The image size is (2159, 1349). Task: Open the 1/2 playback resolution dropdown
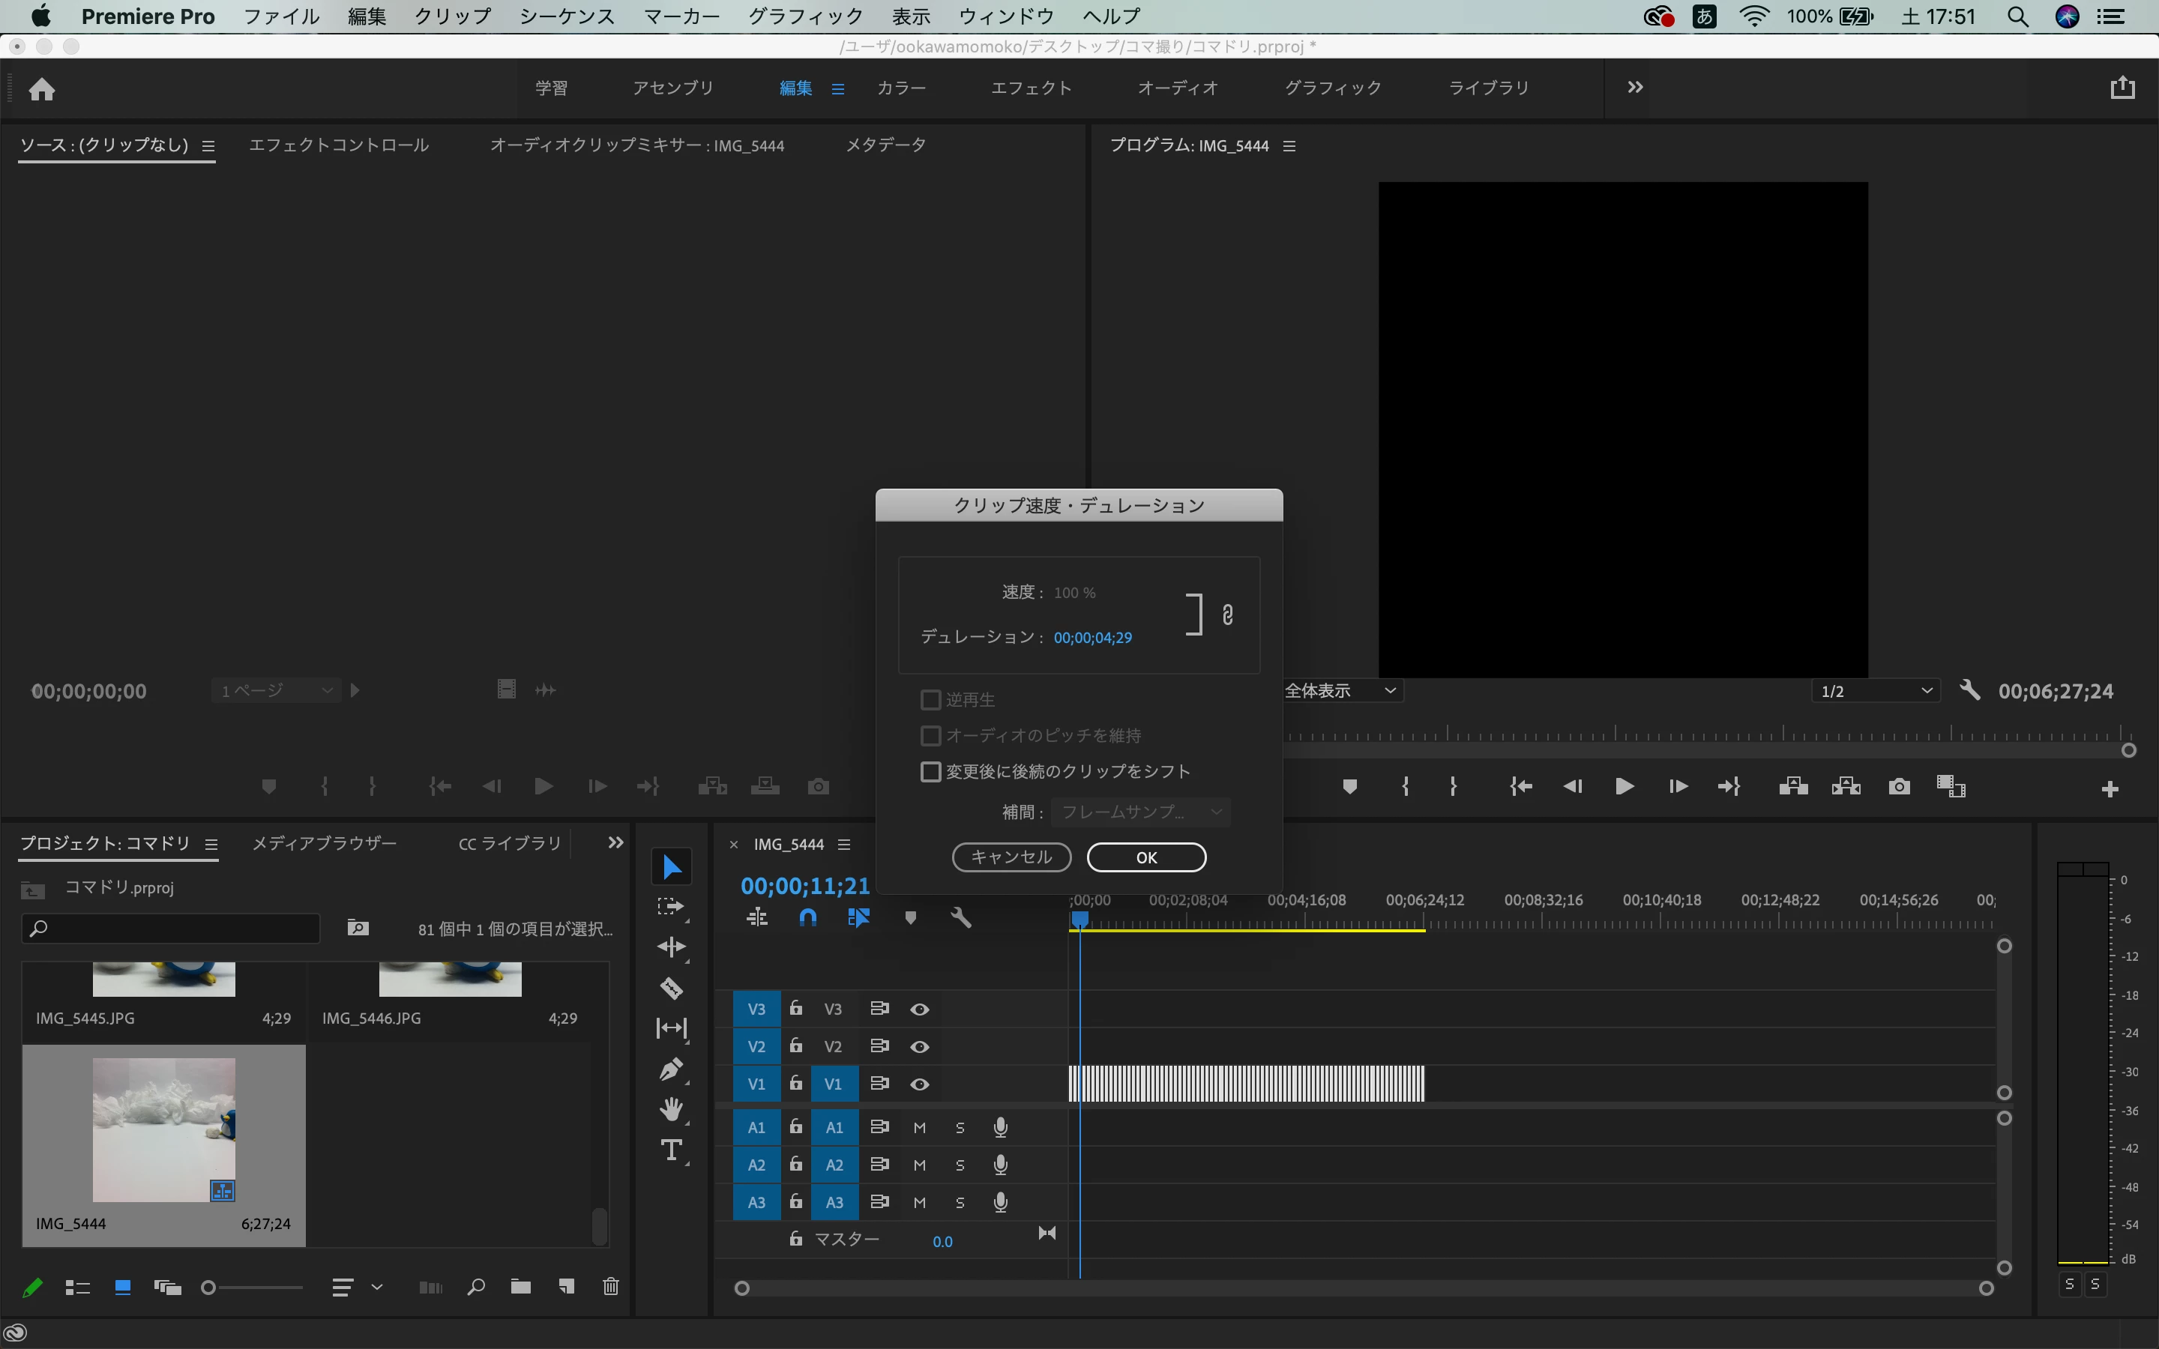(1876, 690)
